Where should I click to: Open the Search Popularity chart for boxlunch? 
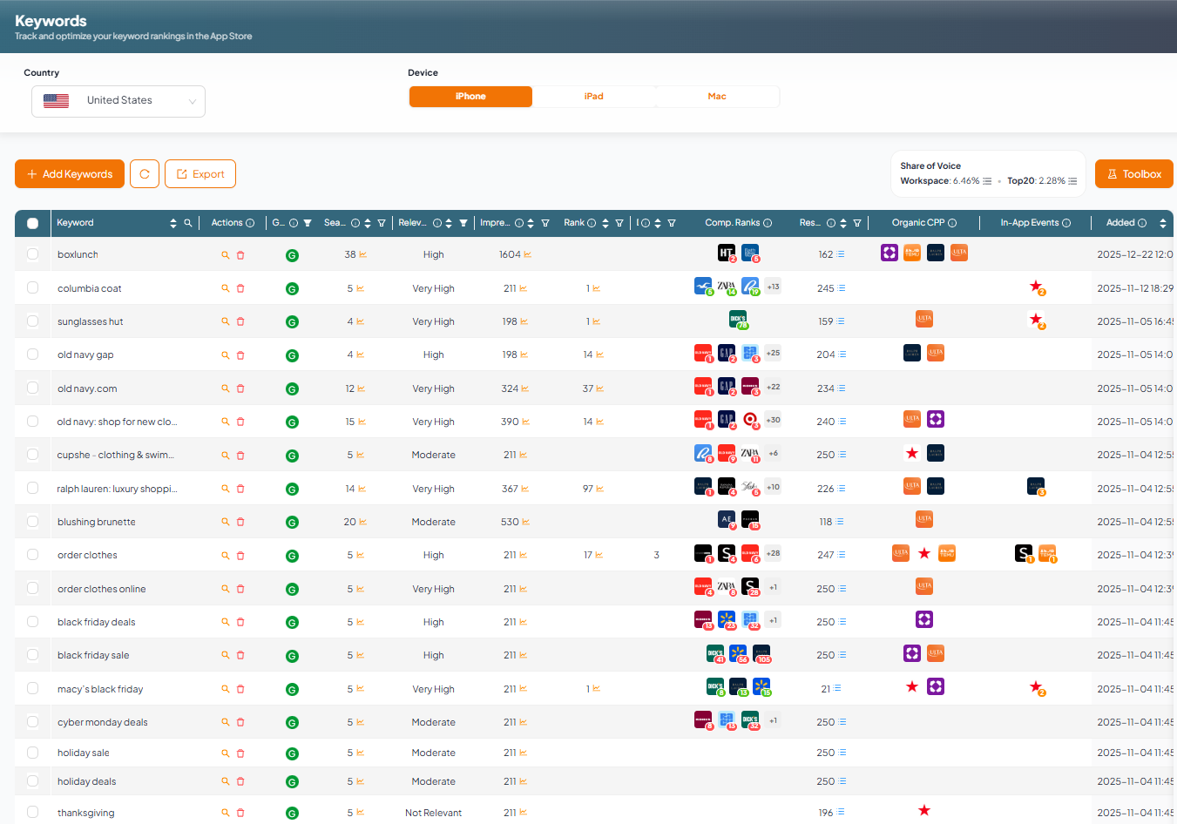tap(362, 254)
